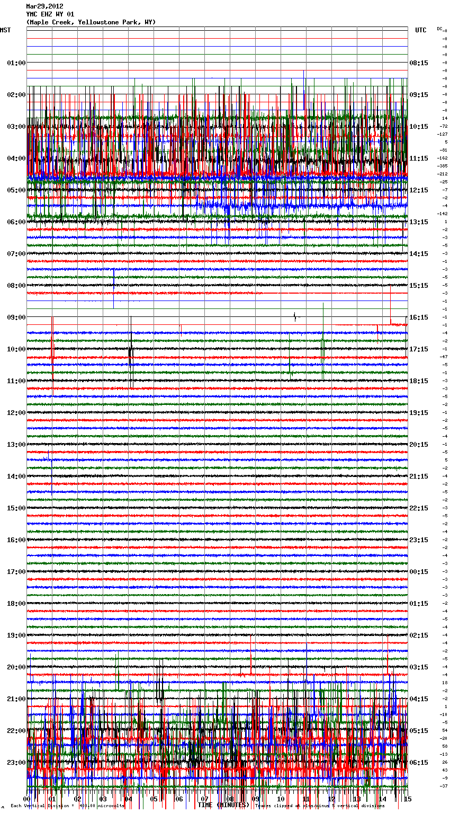Click the UTC time zone header
450x813 pixels.
[x=421, y=30]
